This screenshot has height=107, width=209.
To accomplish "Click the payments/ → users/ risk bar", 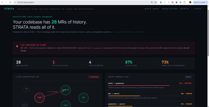I will [x=150, y=106].
